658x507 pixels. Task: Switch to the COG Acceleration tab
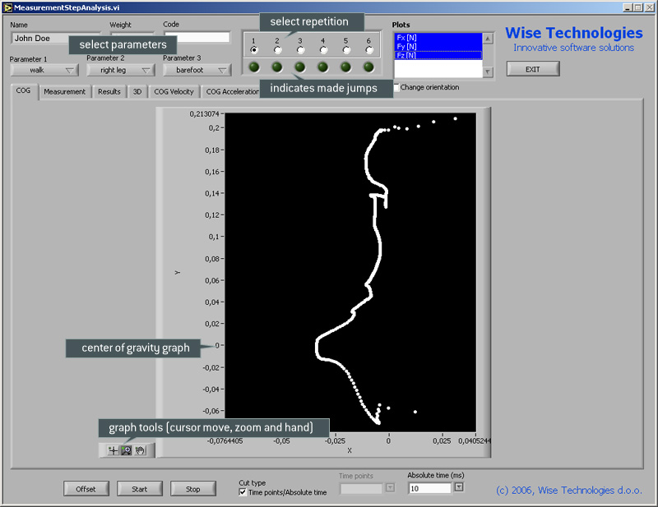point(231,91)
